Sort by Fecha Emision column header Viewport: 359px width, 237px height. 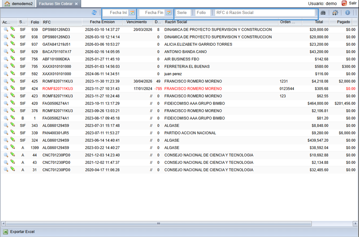(102, 22)
